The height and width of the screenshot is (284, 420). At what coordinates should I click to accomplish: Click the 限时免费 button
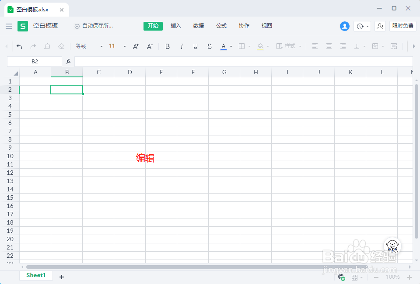pos(402,26)
